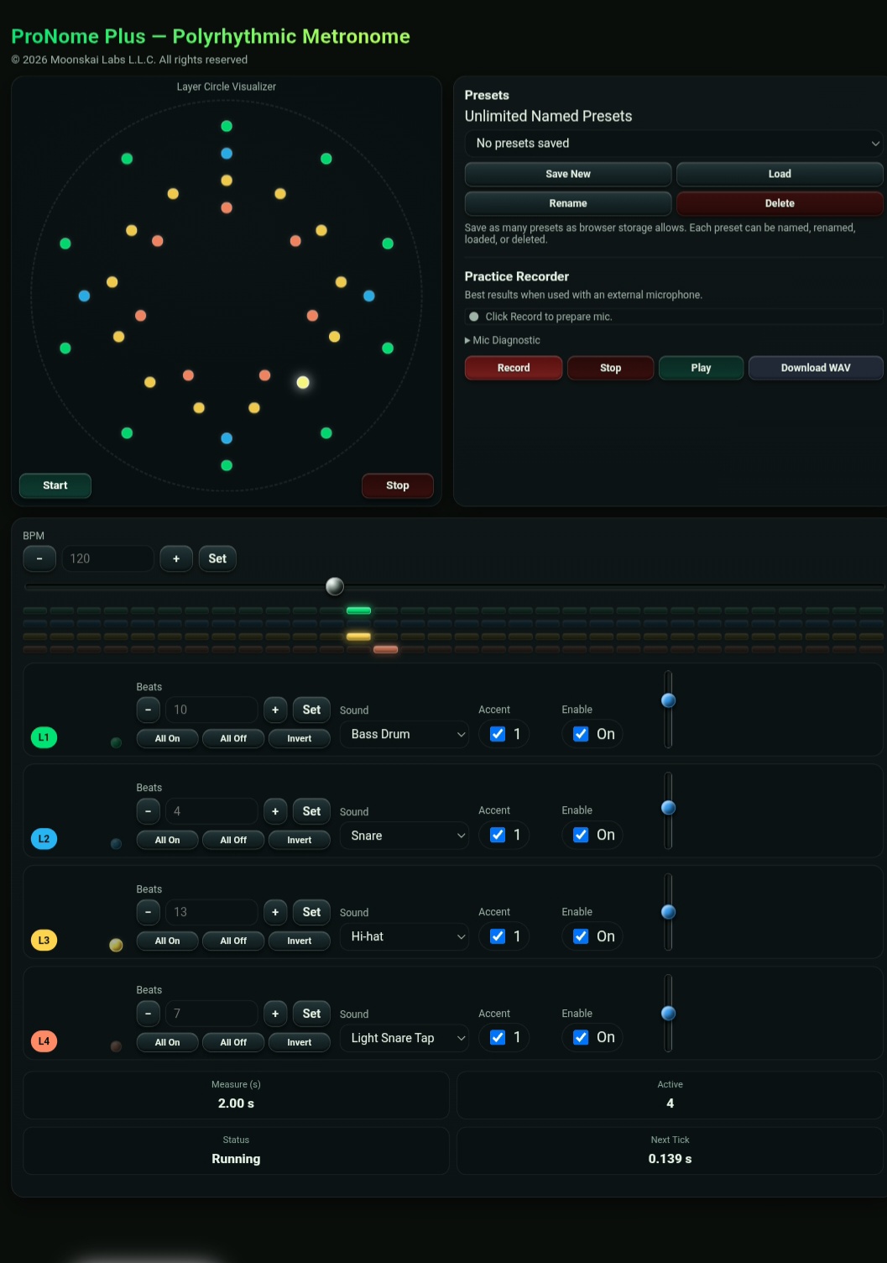887x1263 pixels.
Task: Disable layer L2 with its Enable checkbox
Action: coord(581,835)
